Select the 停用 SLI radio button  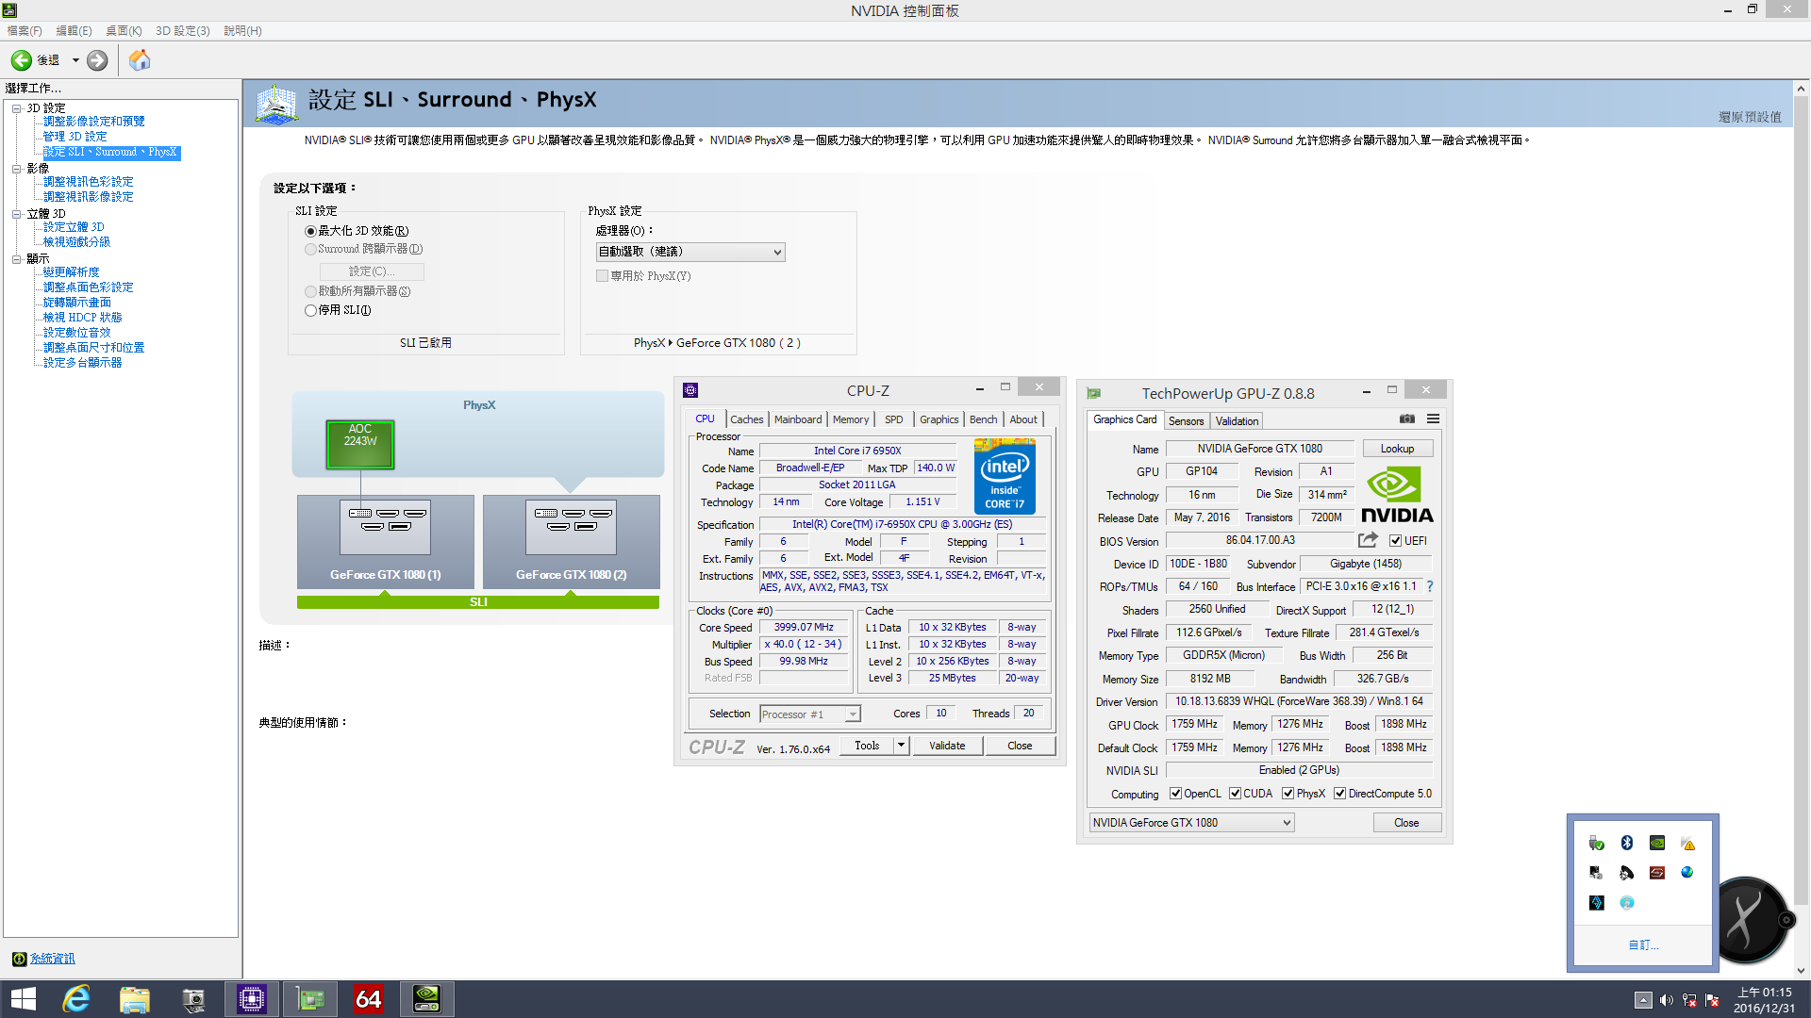pos(310,310)
